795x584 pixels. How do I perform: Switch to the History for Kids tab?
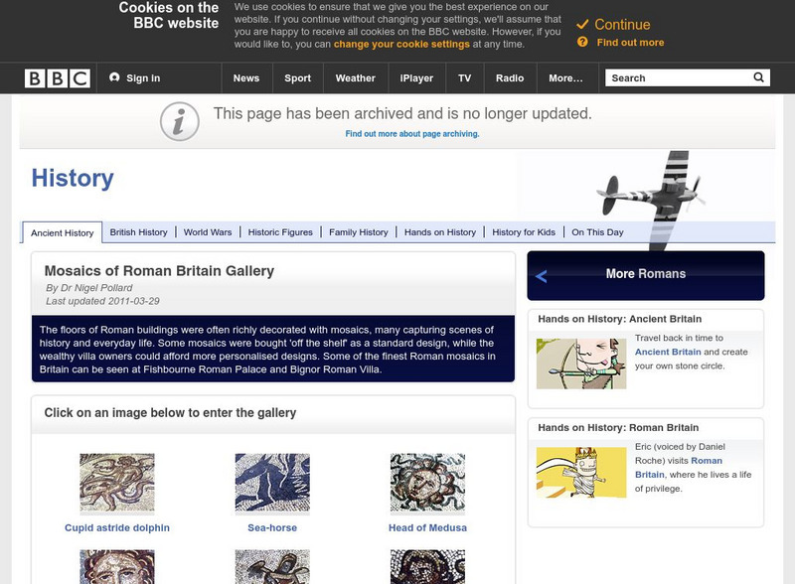tap(524, 232)
